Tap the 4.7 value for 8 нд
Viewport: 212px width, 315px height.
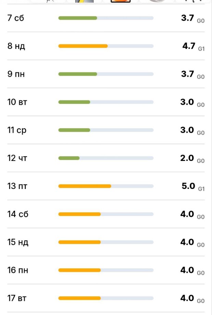[188, 46]
